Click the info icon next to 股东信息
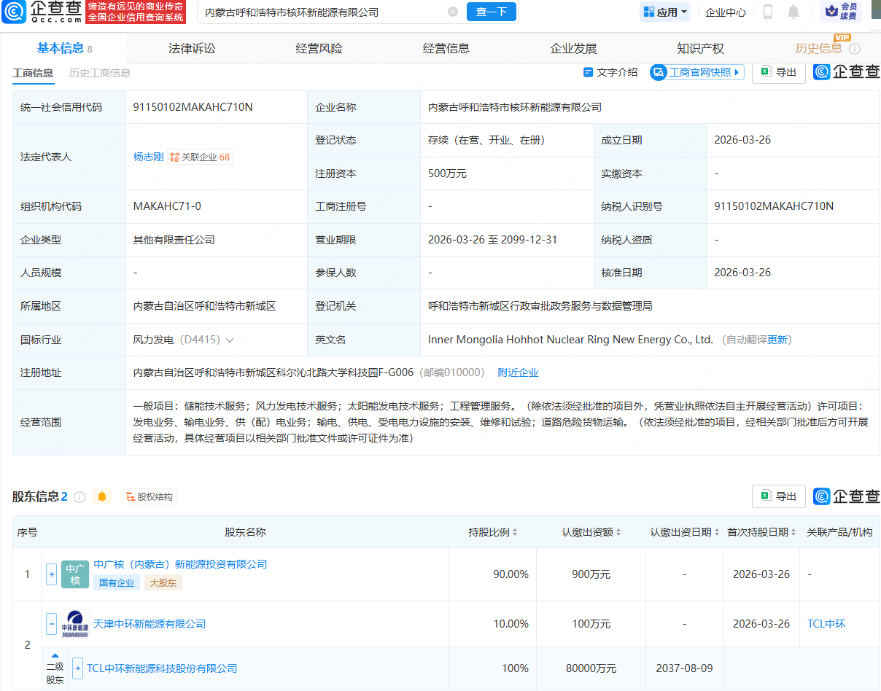 pyautogui.click(x=79, y=497)
